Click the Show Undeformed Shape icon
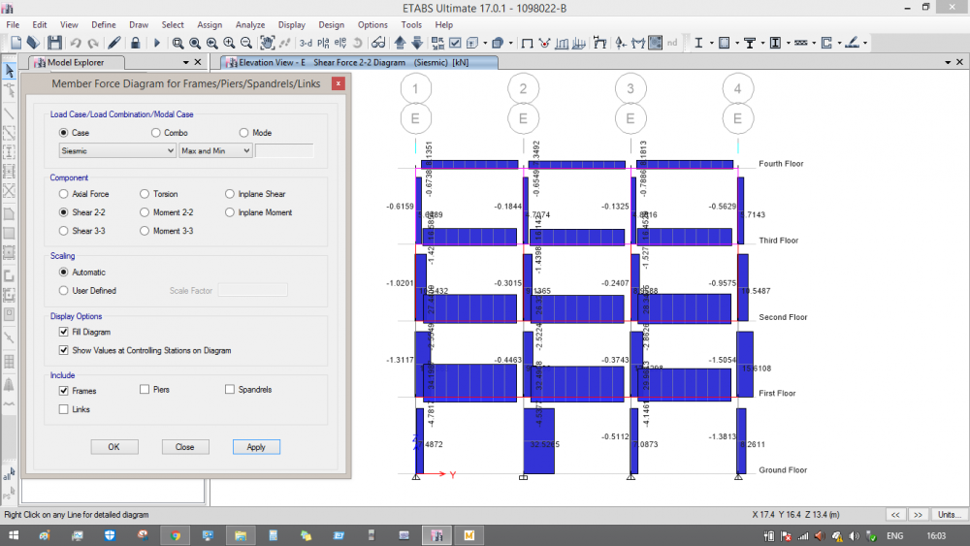This screenshot has height=546, width=970. [x=527, y=43]
